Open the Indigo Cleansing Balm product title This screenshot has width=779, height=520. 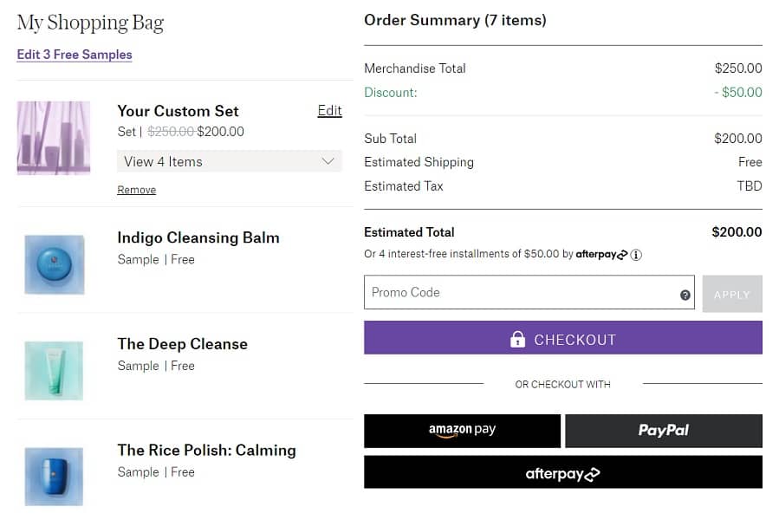[198, 237]
